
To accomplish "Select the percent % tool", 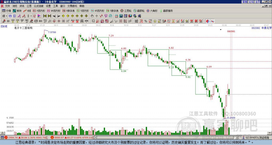I will (x=146, y=21).
